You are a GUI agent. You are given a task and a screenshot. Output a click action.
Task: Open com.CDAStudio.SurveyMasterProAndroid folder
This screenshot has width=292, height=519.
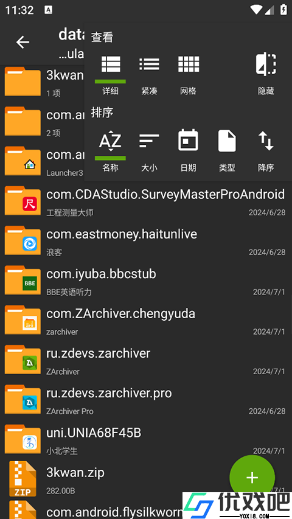point(146,202)
